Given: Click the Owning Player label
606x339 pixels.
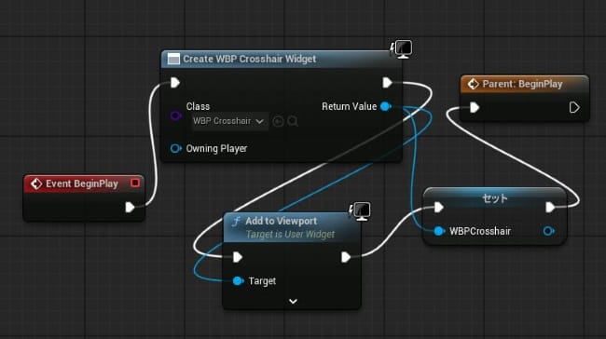Looking at the screenshot, I should (x=216, y=149).
